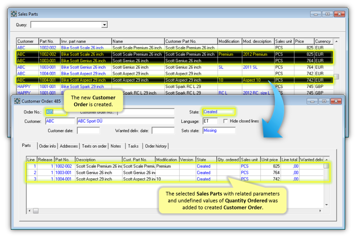356x237 pixels.
Task: Click the Customer code field containing ABC
Action: coord(60,121)
